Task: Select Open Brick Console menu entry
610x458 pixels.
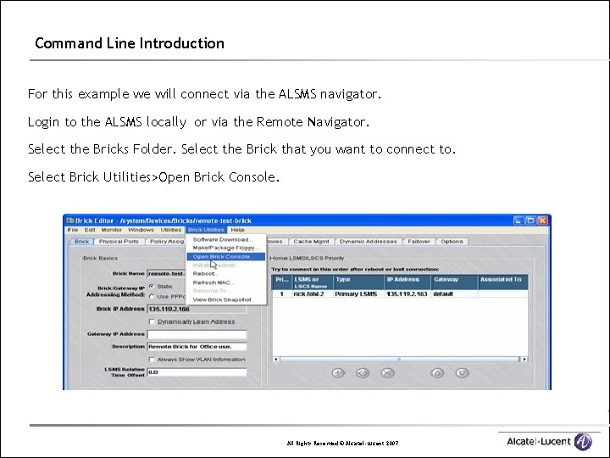Action: tap(226, 257)
